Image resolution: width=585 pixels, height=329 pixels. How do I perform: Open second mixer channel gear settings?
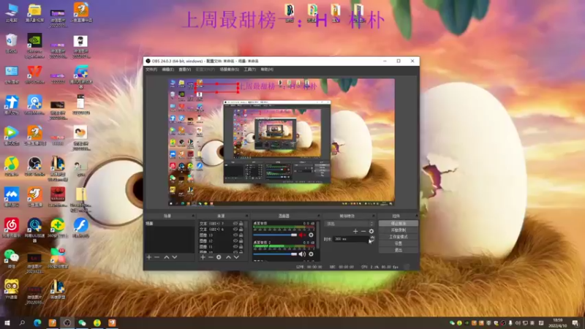point(311,254)
